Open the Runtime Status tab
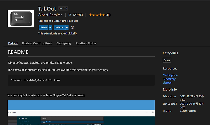The image size is (210, 125). [x=86, y=43]
